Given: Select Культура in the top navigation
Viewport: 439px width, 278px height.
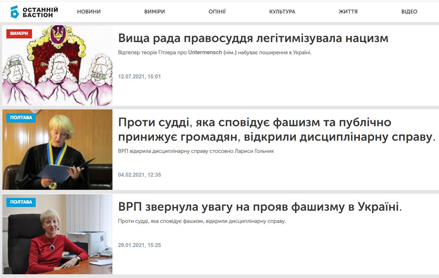Looking at the screenshot, I should pos(282,12).
